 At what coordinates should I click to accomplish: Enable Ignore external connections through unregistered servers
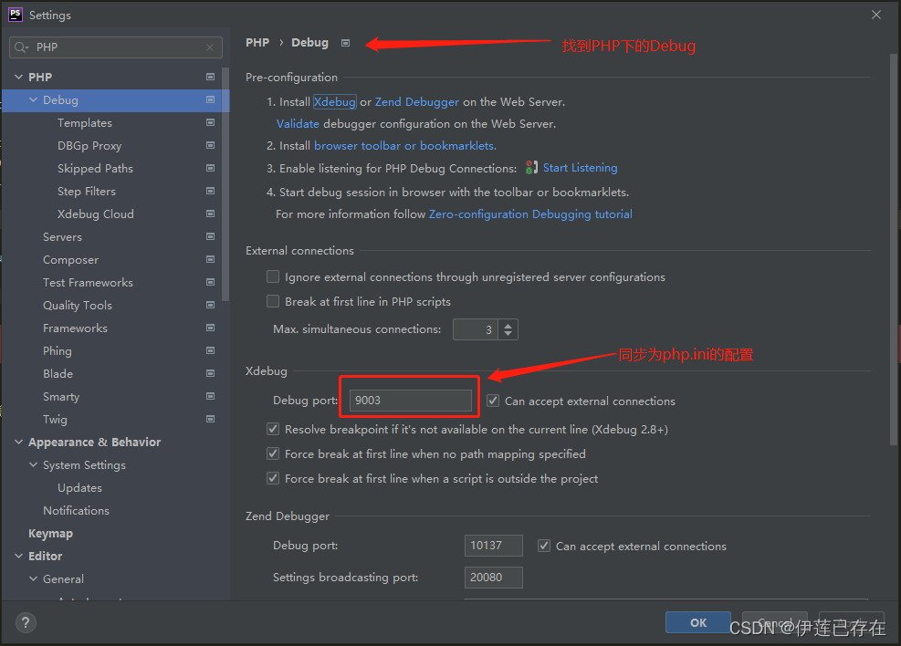tap(273, 276)
